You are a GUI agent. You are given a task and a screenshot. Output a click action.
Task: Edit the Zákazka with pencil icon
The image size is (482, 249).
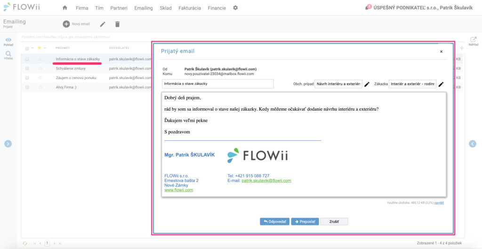pos(441,84)
